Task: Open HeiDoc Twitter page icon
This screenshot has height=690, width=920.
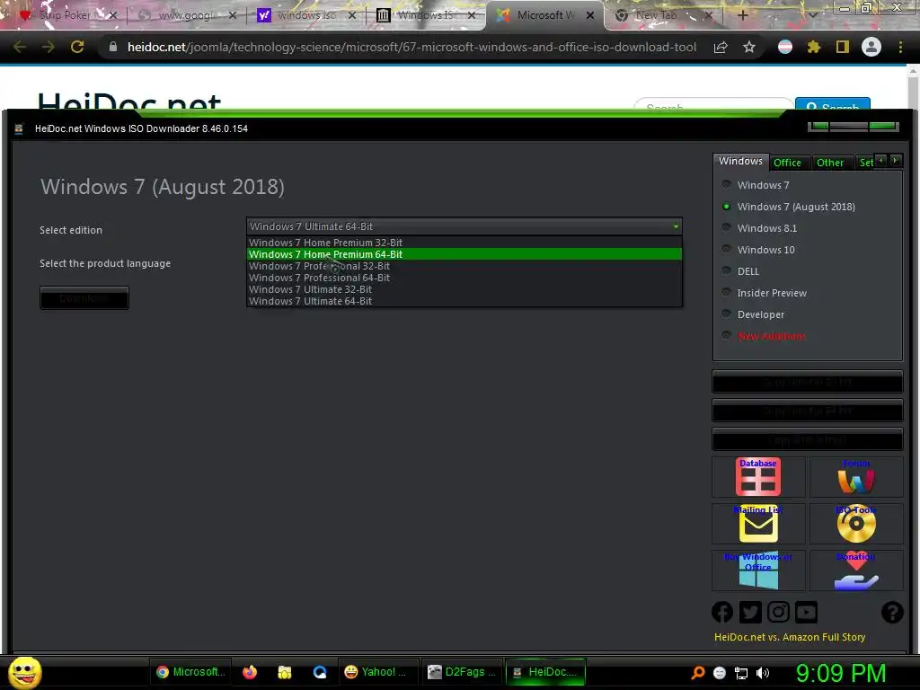Action: 750,613
